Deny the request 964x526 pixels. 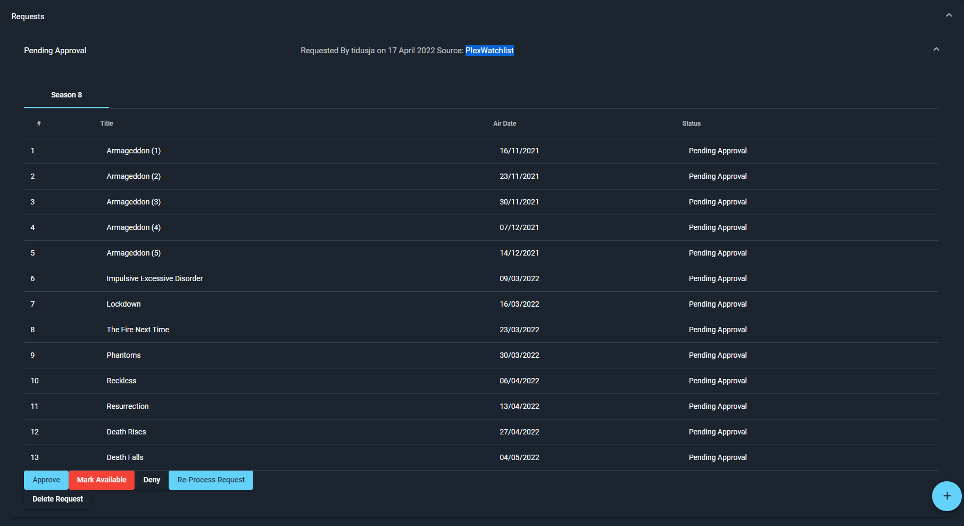pos(152,480)
